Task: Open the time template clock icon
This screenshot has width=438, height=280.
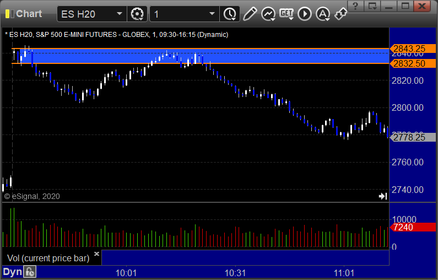Action: pyautogui.click(x=230, y=14)
